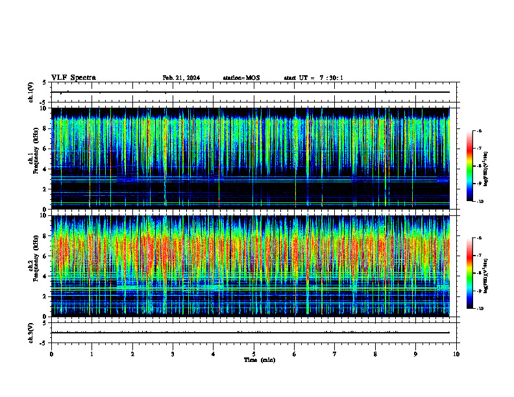Click the ch.1 color scale PSD units label
The image size is (514, 397).
(x=486, y=169)
